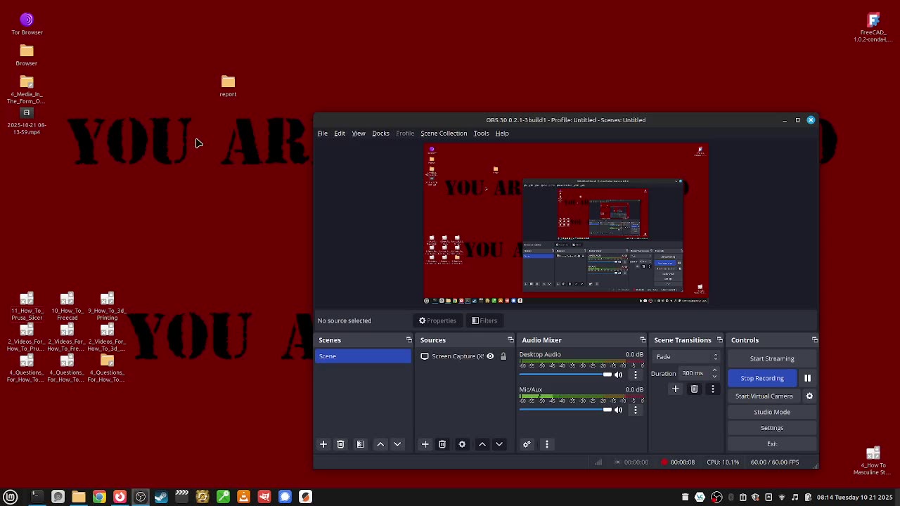Open the Edit menu
The width and height of the screenshot is (900, 506).
340,134
